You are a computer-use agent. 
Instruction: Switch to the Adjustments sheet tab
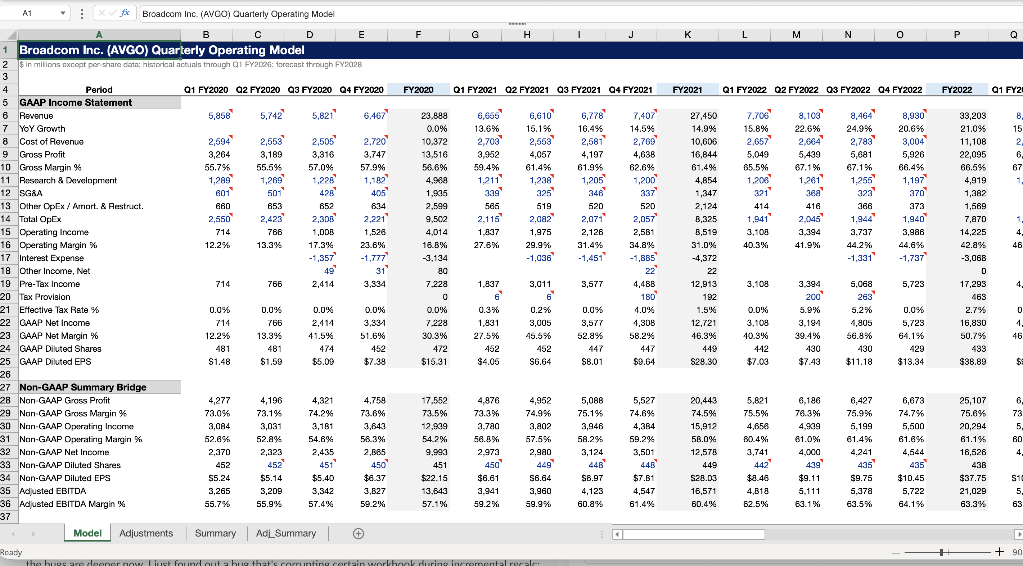pyautogui.click(x=146, y=533)
